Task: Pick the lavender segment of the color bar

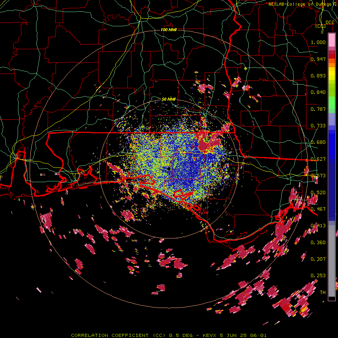Action: click(332, 119)
